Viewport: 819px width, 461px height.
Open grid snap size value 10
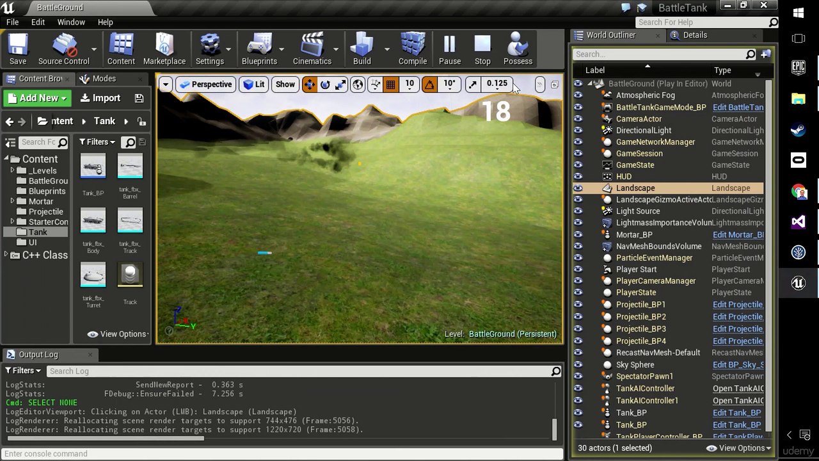tap(409, 85)
